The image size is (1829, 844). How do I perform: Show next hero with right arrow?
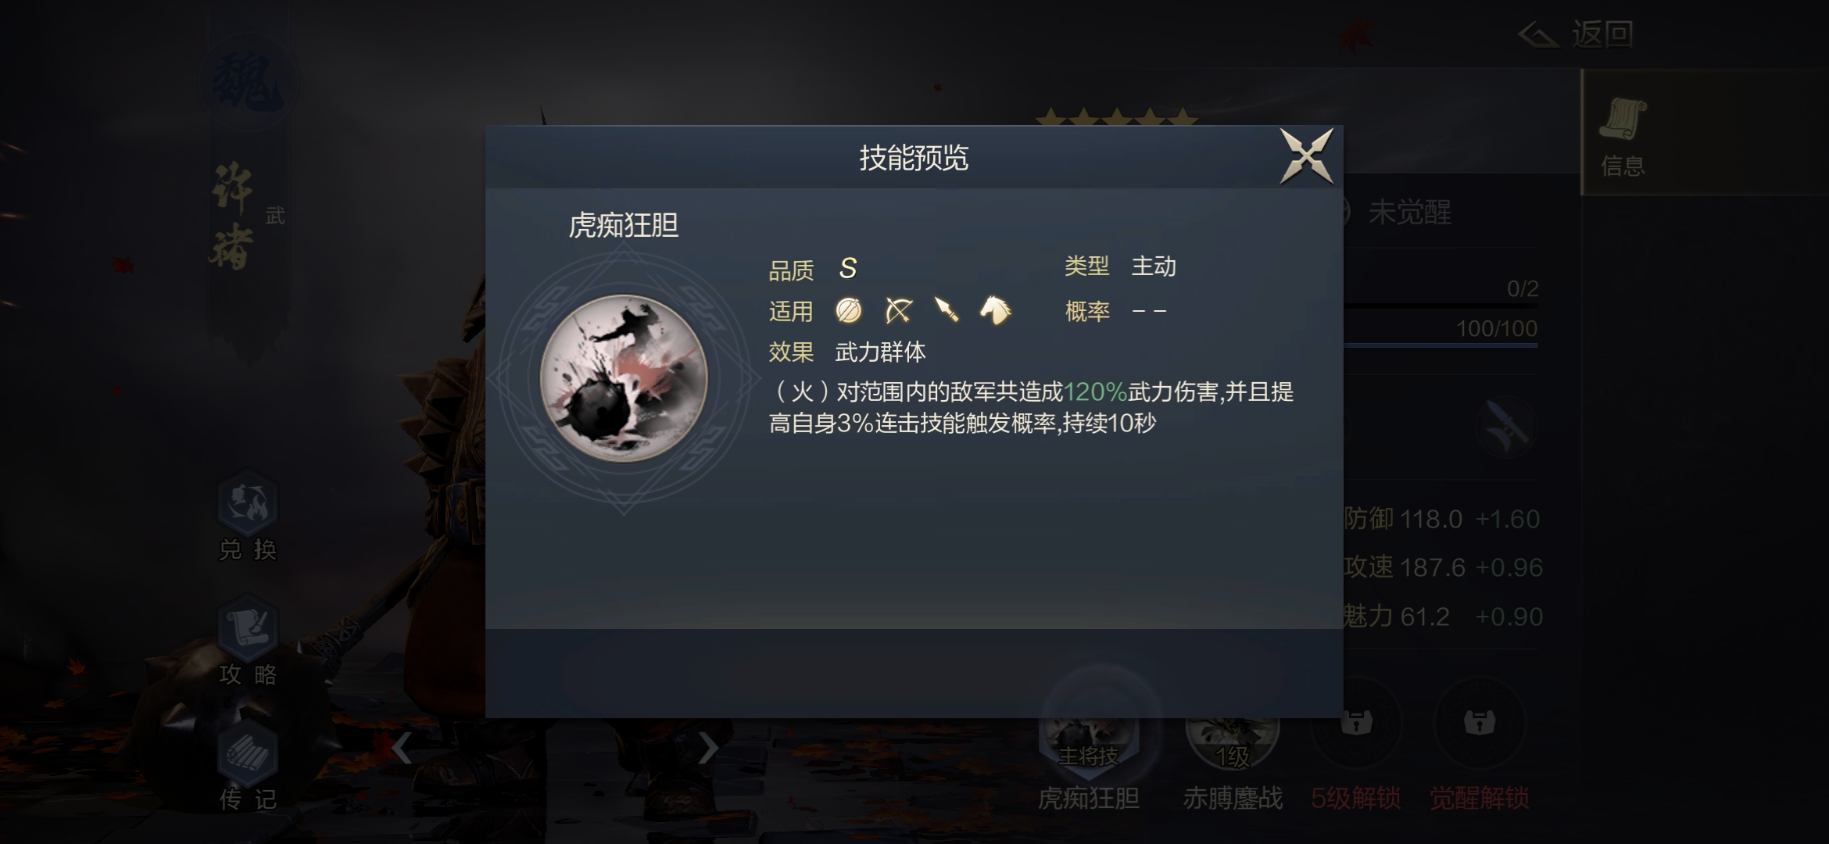[707, 748]
